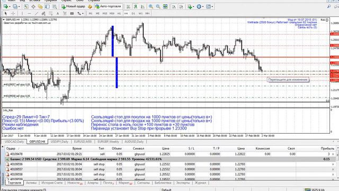Viewport: 339px width, 191px height.
Task: Switch to the EURGBP,Weekly chart tab
Action: pos(108,142)
